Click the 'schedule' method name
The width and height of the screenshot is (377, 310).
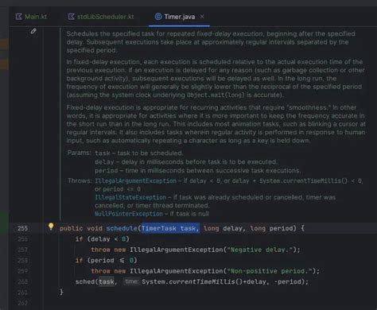coord(122,228)
